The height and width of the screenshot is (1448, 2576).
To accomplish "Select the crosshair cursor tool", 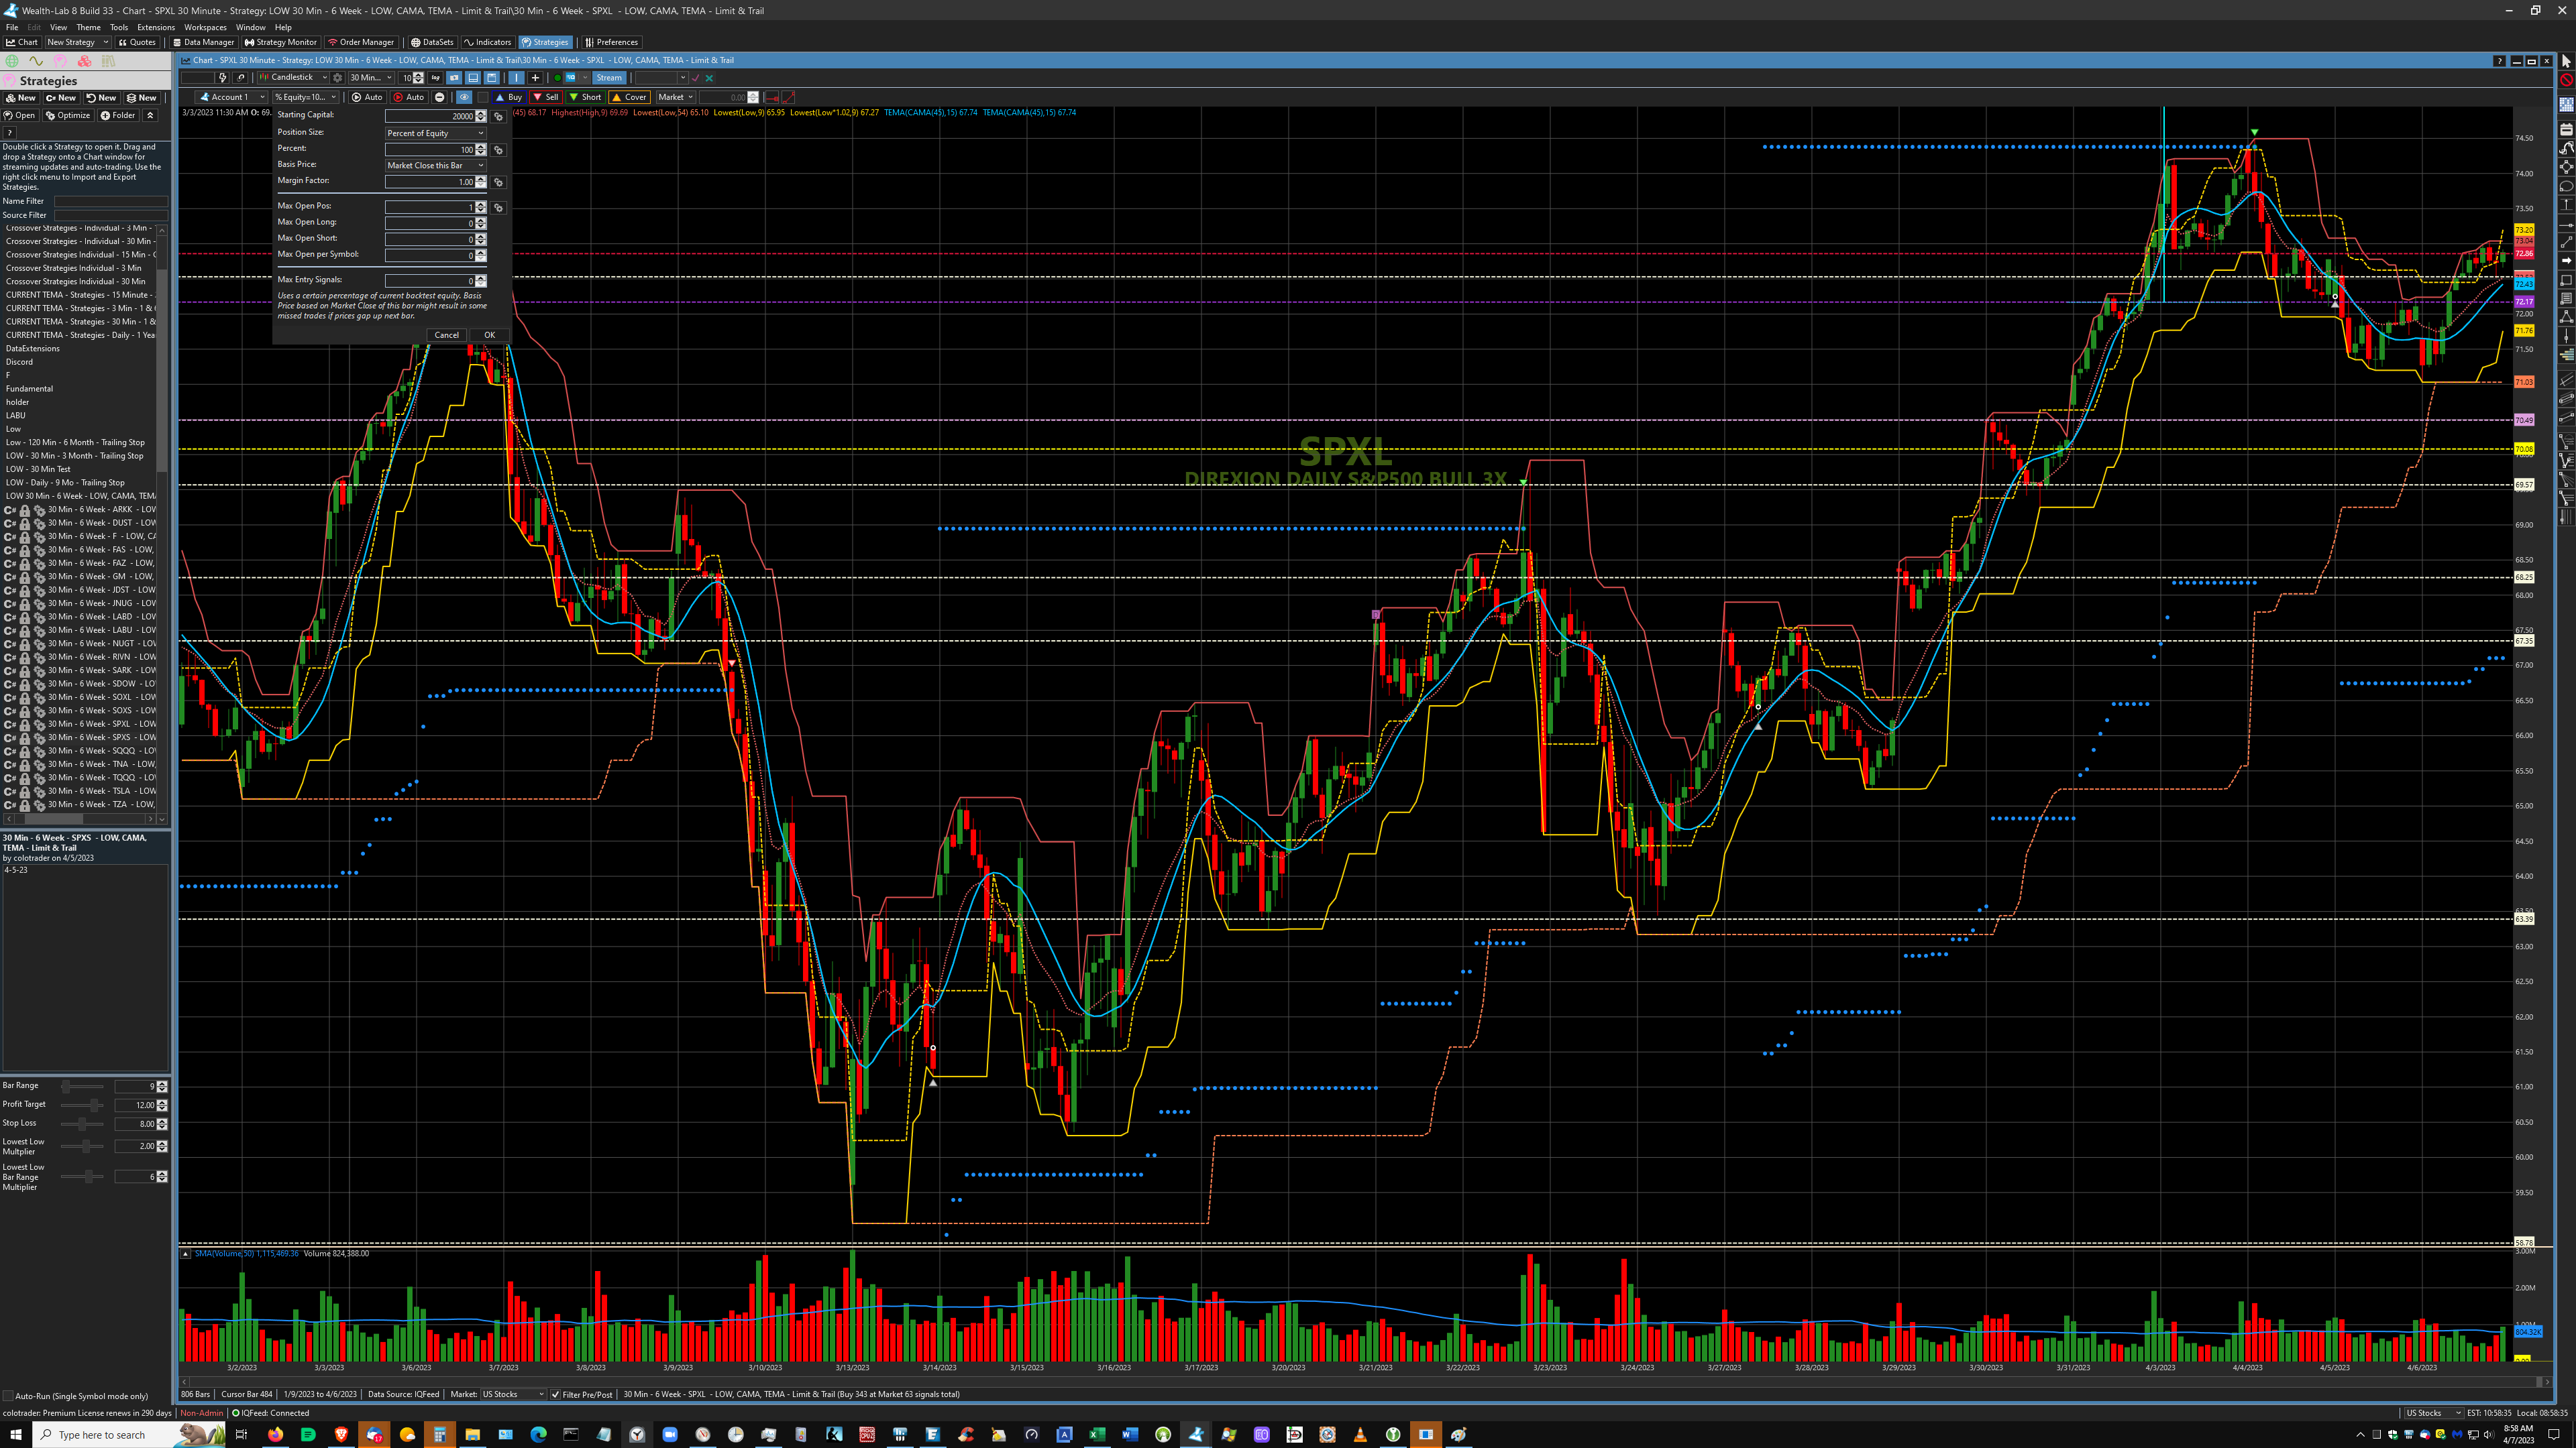I will [535, 78].
